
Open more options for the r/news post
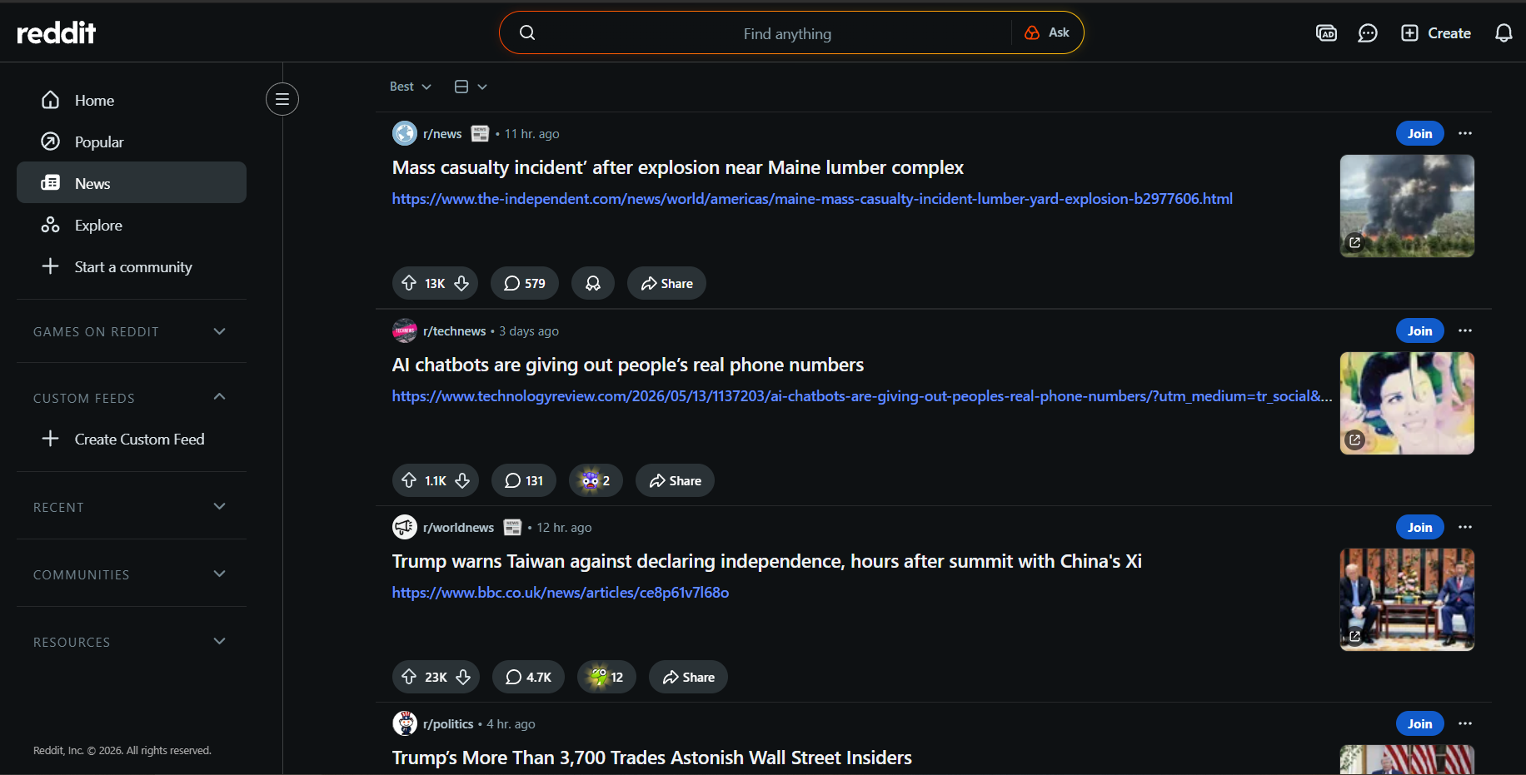1465,133
